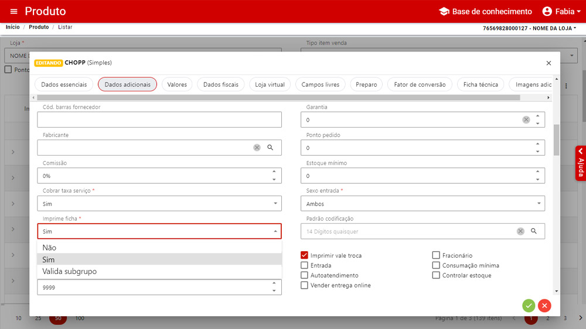Clear the Fabricante field with X icon
Viewport: 586px width, 329px height.
pos(257,148)
